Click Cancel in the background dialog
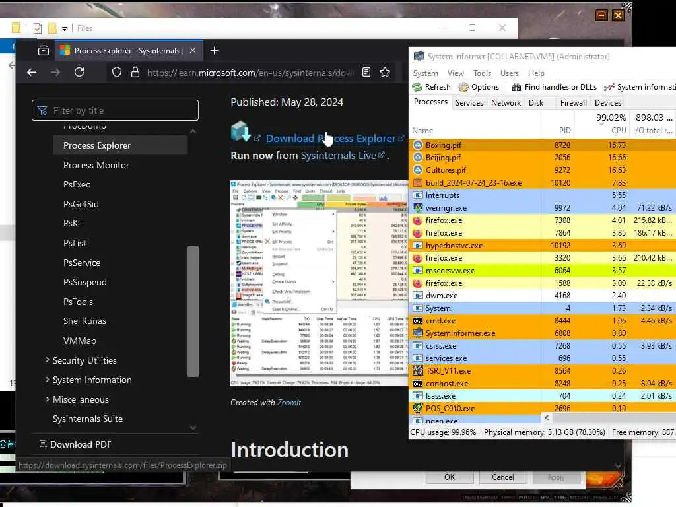 point(502,477)
